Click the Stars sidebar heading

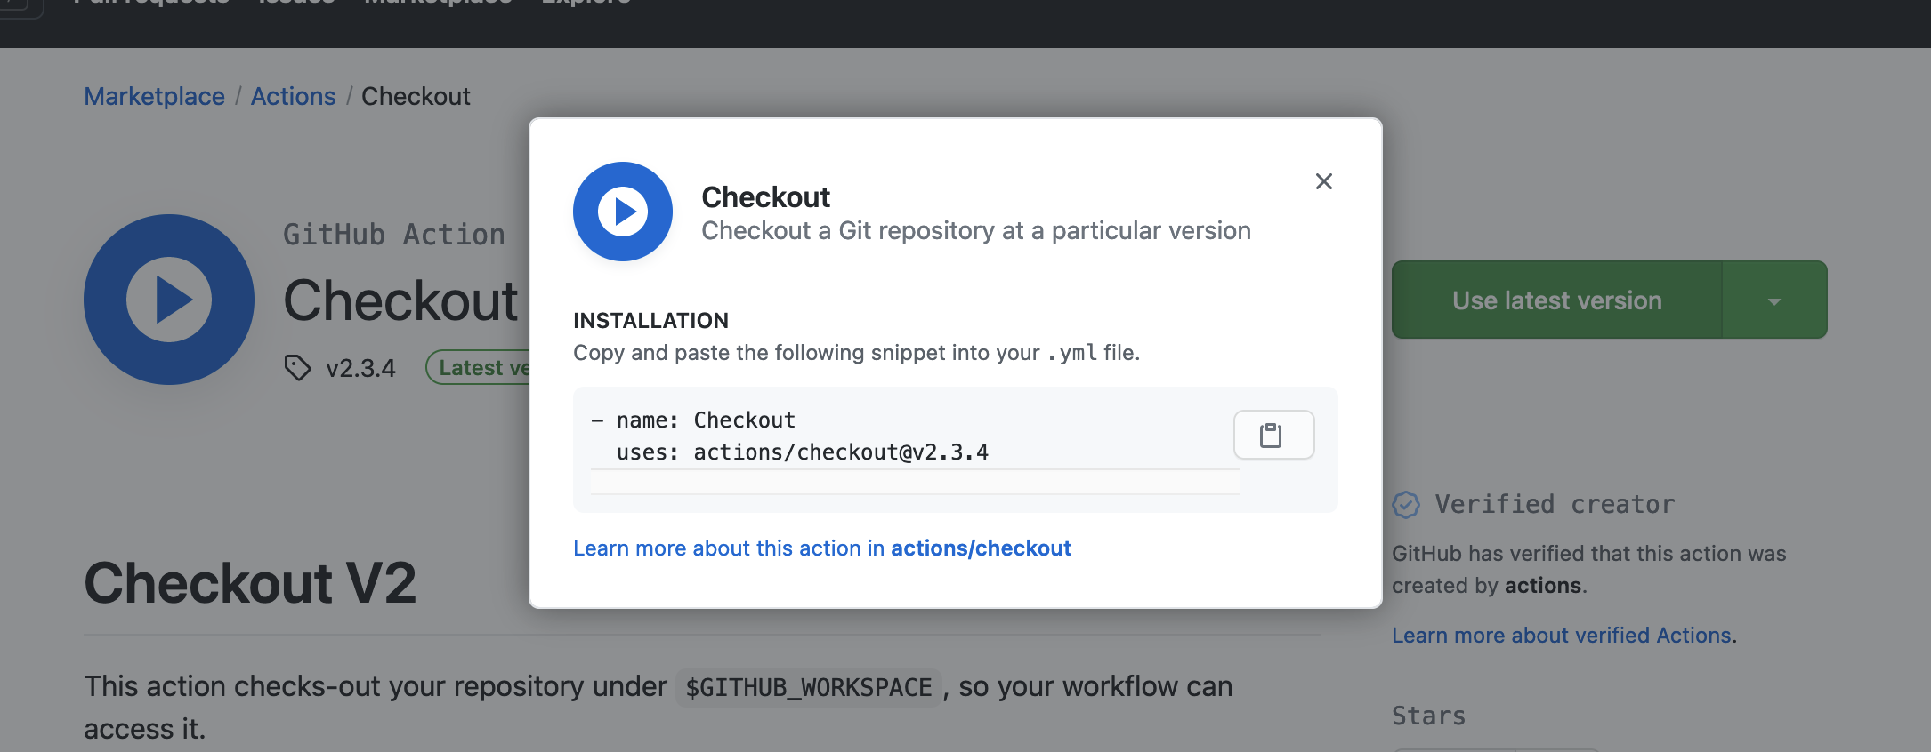(1428, 716)
